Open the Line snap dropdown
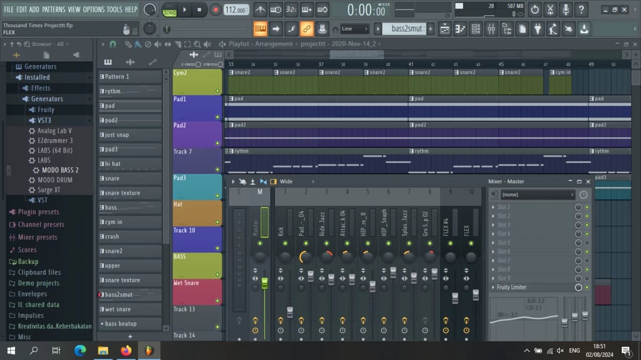Viewport: 641px width, 360px height. [355, 29]
